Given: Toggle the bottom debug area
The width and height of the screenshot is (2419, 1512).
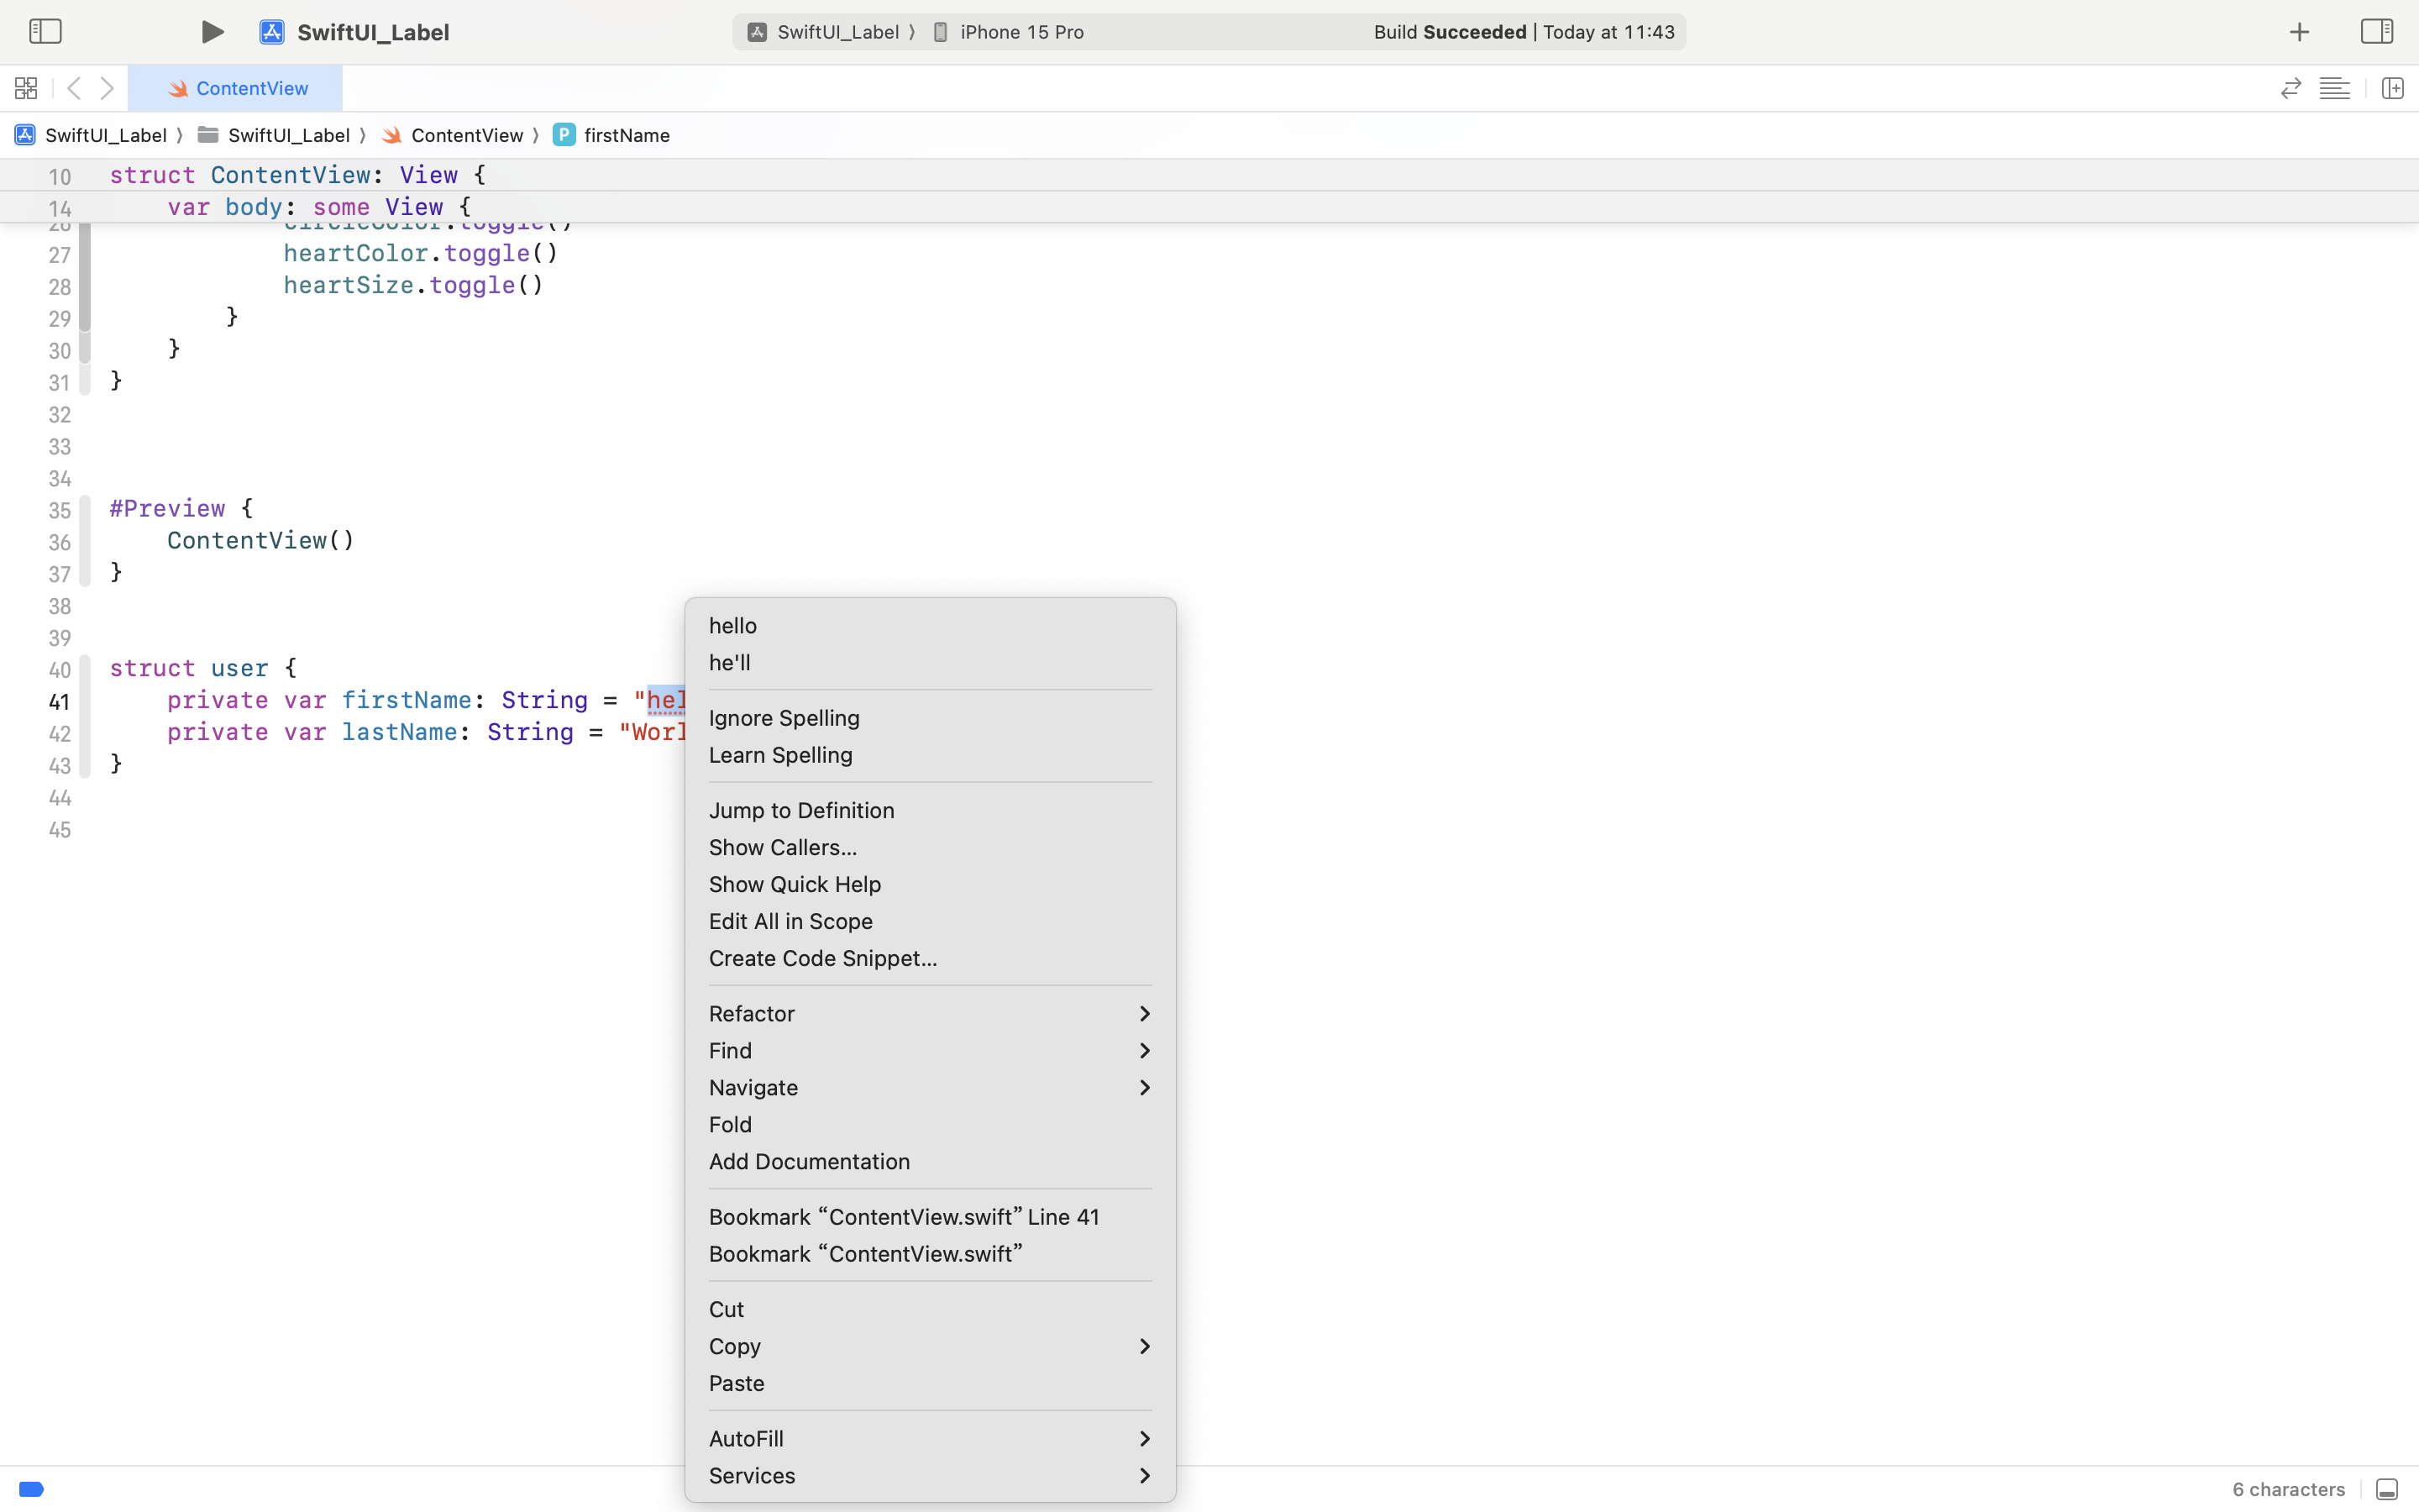Looking at the screenshot, I should coord(2386,1489).
